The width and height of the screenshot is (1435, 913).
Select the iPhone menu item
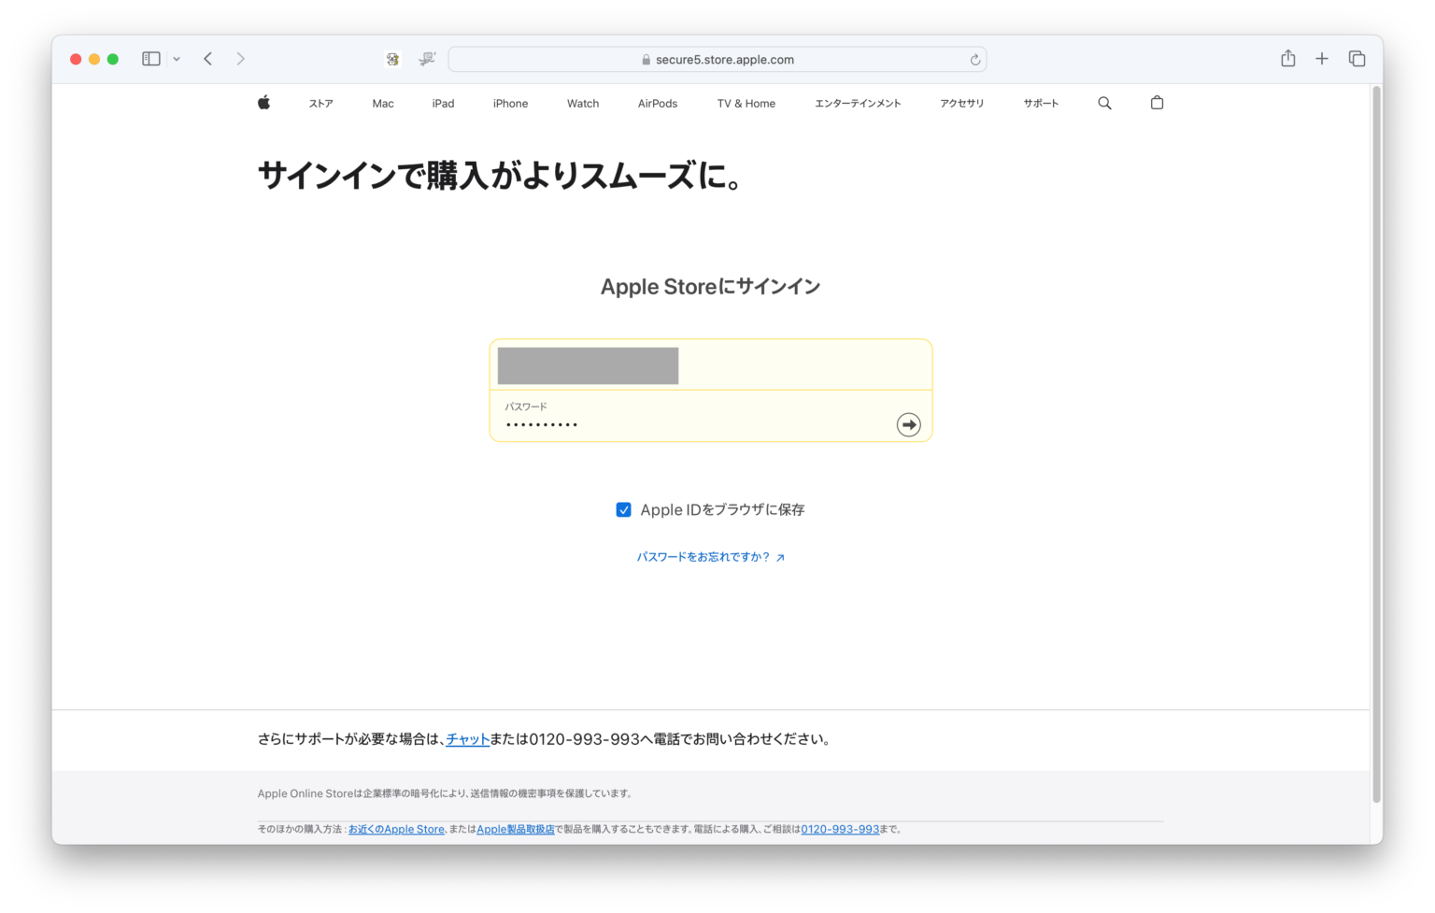[x=510, y=103]
